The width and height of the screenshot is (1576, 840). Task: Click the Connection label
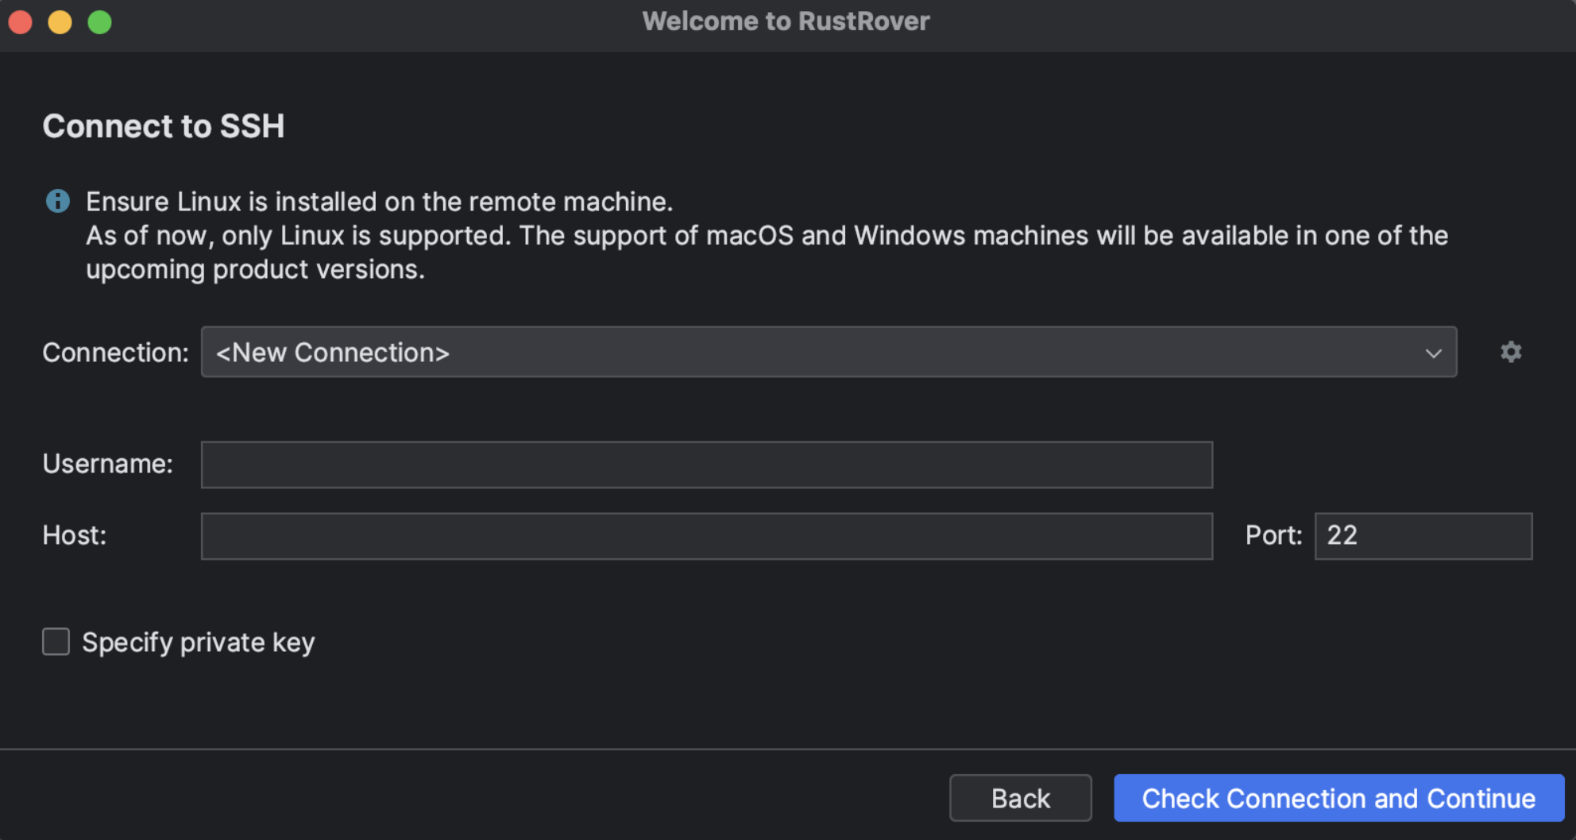click(115, 353)
